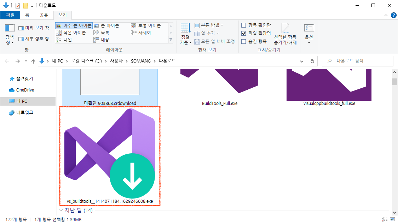Image resolution: width=398 pixels, height=224 pixels.
Task: Open the Sort by (정렬 기준) menu
Action: pos(185,34)
